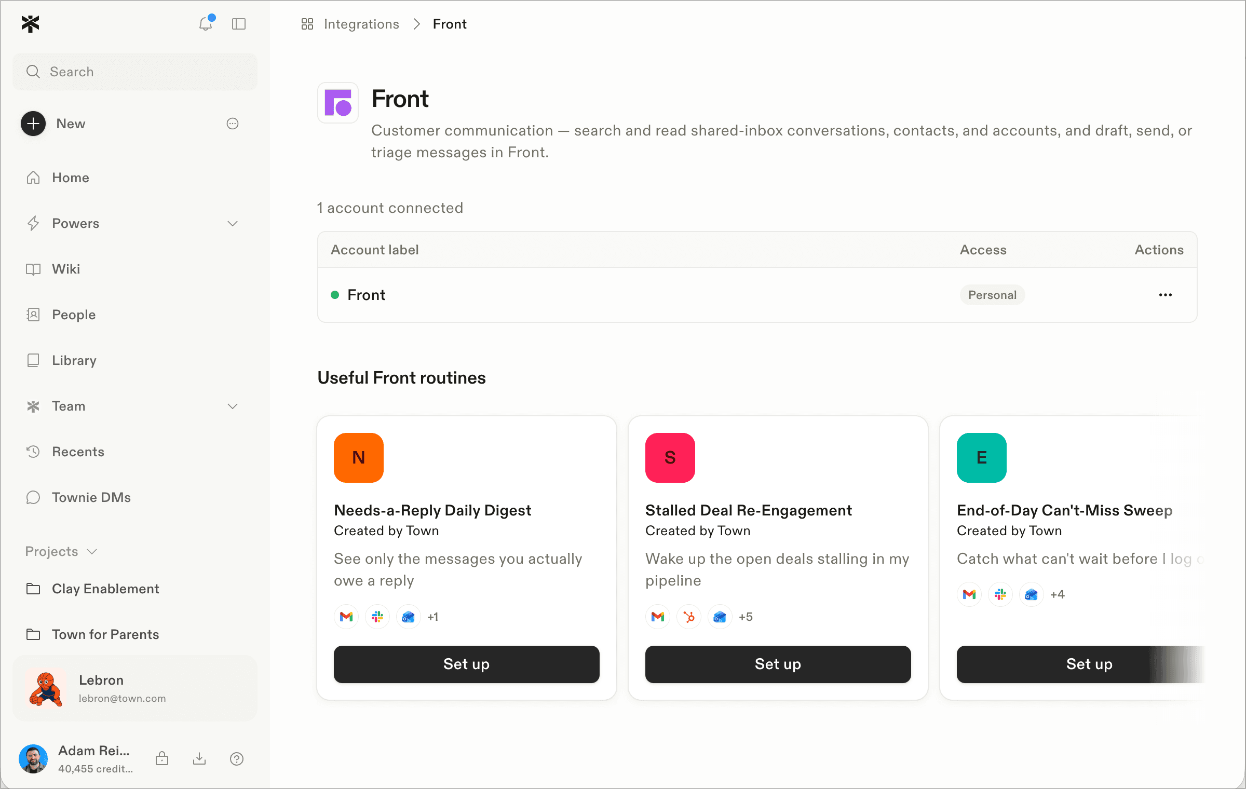
Task: Click the Clay Enablement folder icon
Action: click(33, 589)
